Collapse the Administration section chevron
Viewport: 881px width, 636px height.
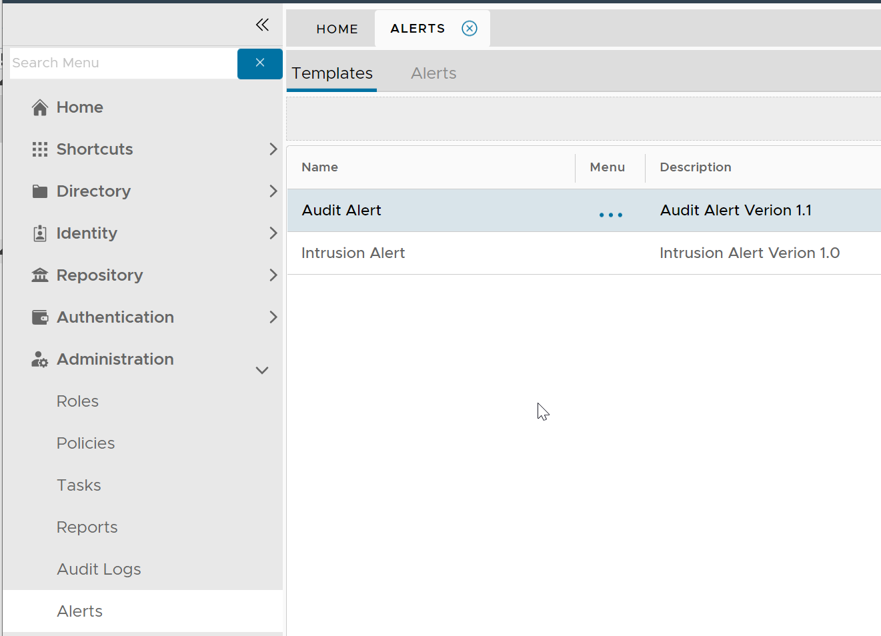(x=262, y=370)
